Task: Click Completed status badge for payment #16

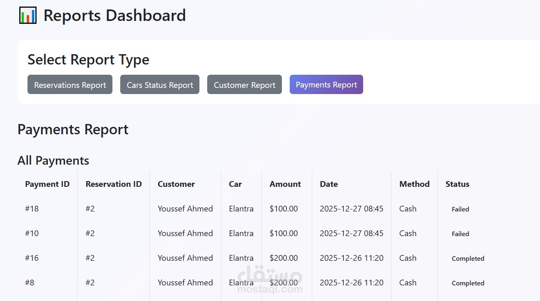Action: pyautogui.click(x=468, y=258)
